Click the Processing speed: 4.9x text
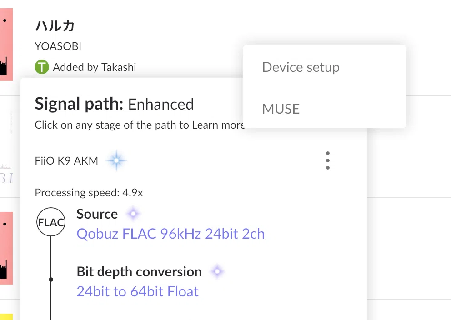This screenshot has width=451, height=320. pos(89,193)
